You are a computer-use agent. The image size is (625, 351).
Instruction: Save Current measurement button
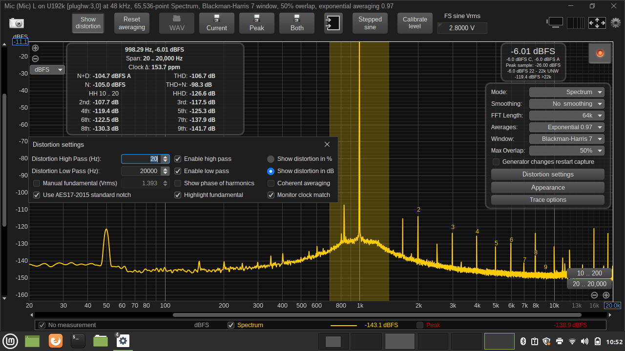[x=217, y=23]
